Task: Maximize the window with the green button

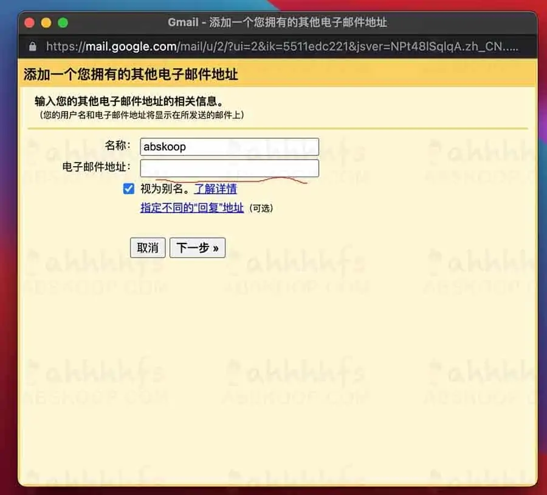Action: coord(62,22)
